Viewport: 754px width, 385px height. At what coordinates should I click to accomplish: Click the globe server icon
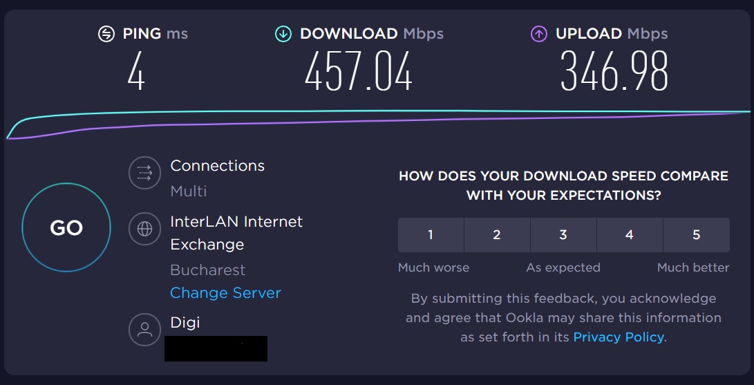pyautogui.click(x=144, y=228)
